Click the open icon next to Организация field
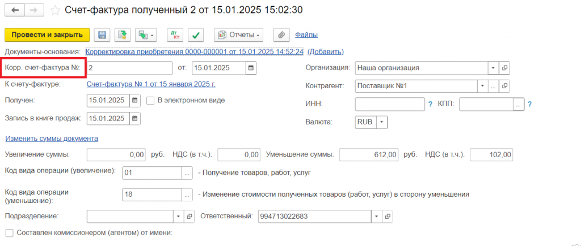581x246 pixels. click(x=504, y=68)
